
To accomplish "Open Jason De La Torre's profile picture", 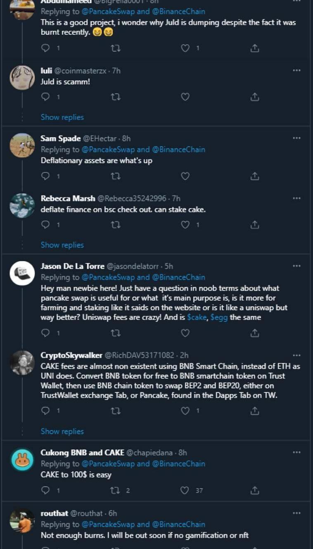I will pyautogui.click(x=22, y=273).
